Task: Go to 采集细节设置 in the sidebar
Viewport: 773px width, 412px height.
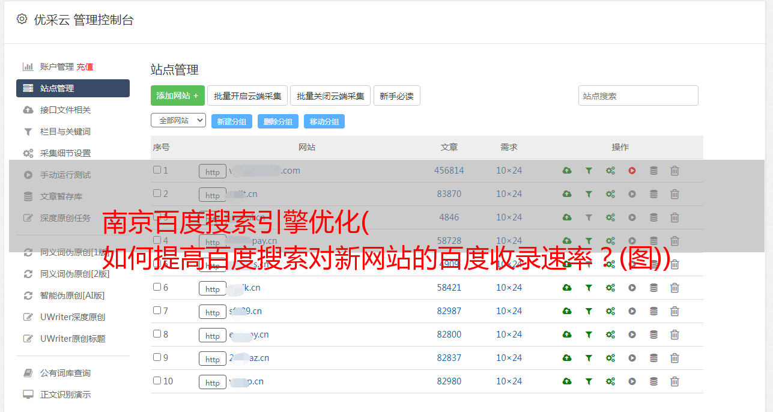Action: click(x=65, y=153)
